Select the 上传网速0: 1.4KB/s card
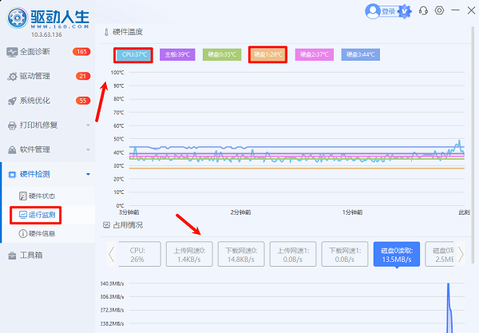The width and height of the screenshot is (479, 333). click(x=189, y=254)
